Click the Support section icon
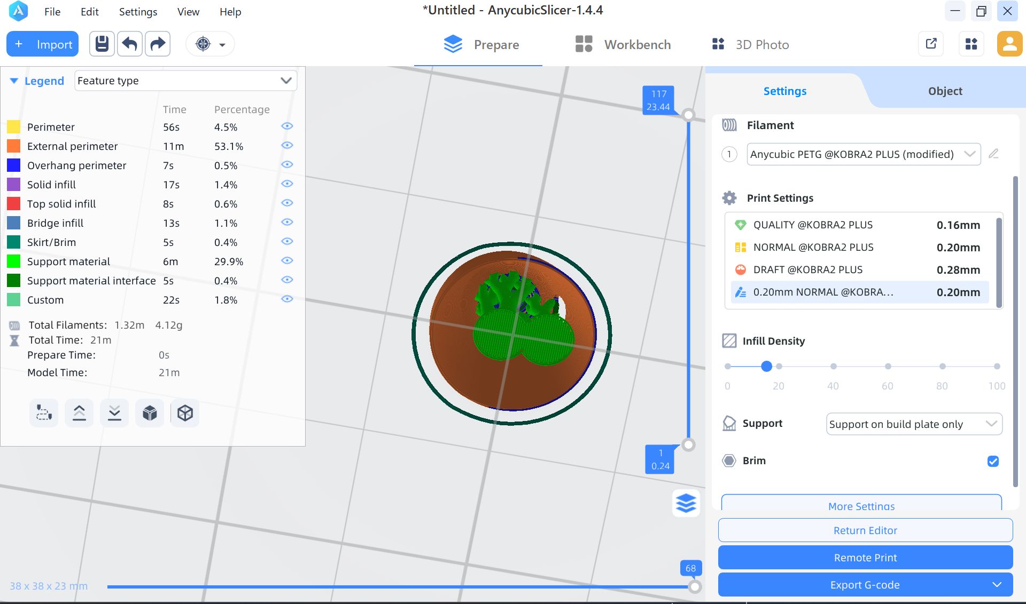 (729, 423)
